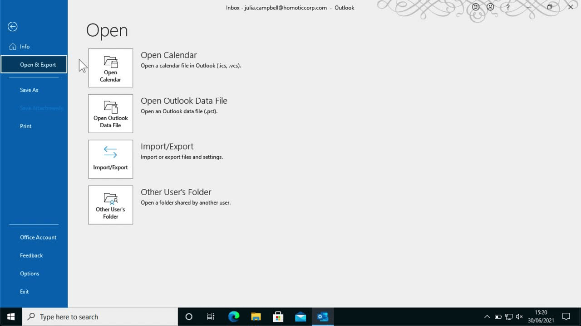Screen dimensions: 581x326
Task: Click the Open Calendar icon
Action: click(110, 67)
